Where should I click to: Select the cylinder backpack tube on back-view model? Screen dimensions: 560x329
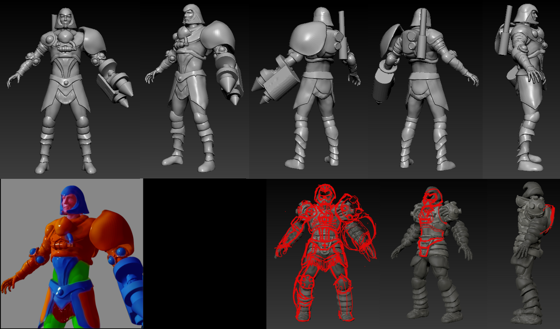pos(342,35)
